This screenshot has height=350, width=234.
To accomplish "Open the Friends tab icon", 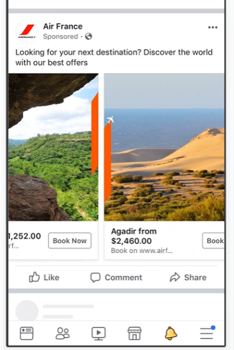I will click(62, 333).
